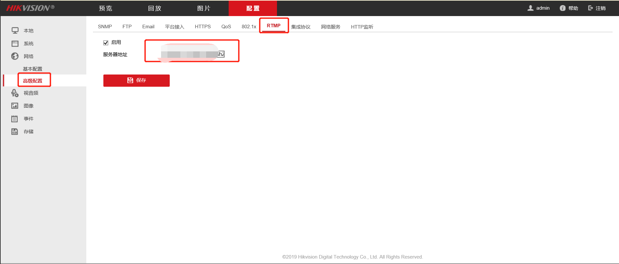Viewport: 619px width, 264px height.
Task: Click the event list icon in sidebar
Action: pos(14,119)
